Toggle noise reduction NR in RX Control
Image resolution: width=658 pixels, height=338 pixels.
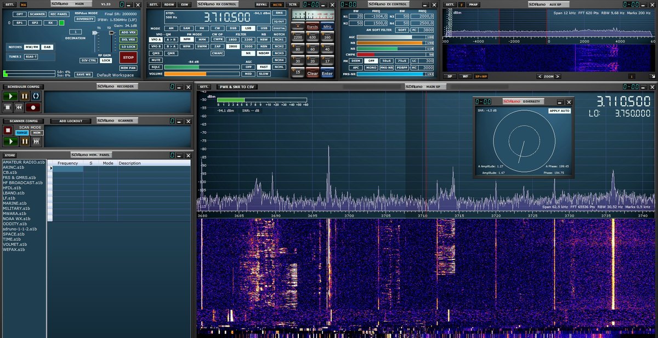tap(248, 53)
